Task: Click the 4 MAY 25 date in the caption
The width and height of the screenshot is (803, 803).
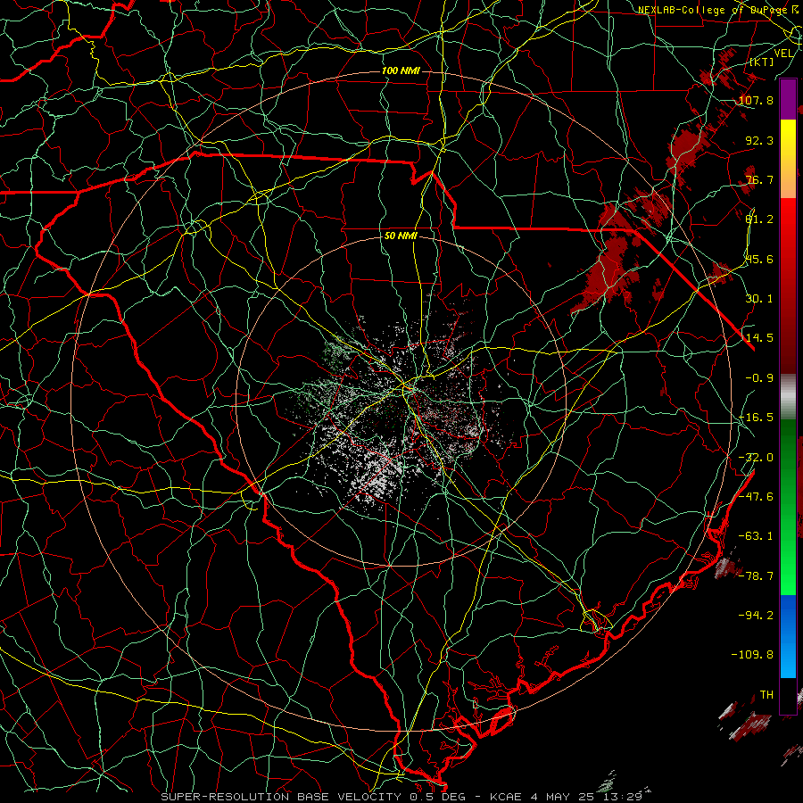Action: [x=562, y=797]
